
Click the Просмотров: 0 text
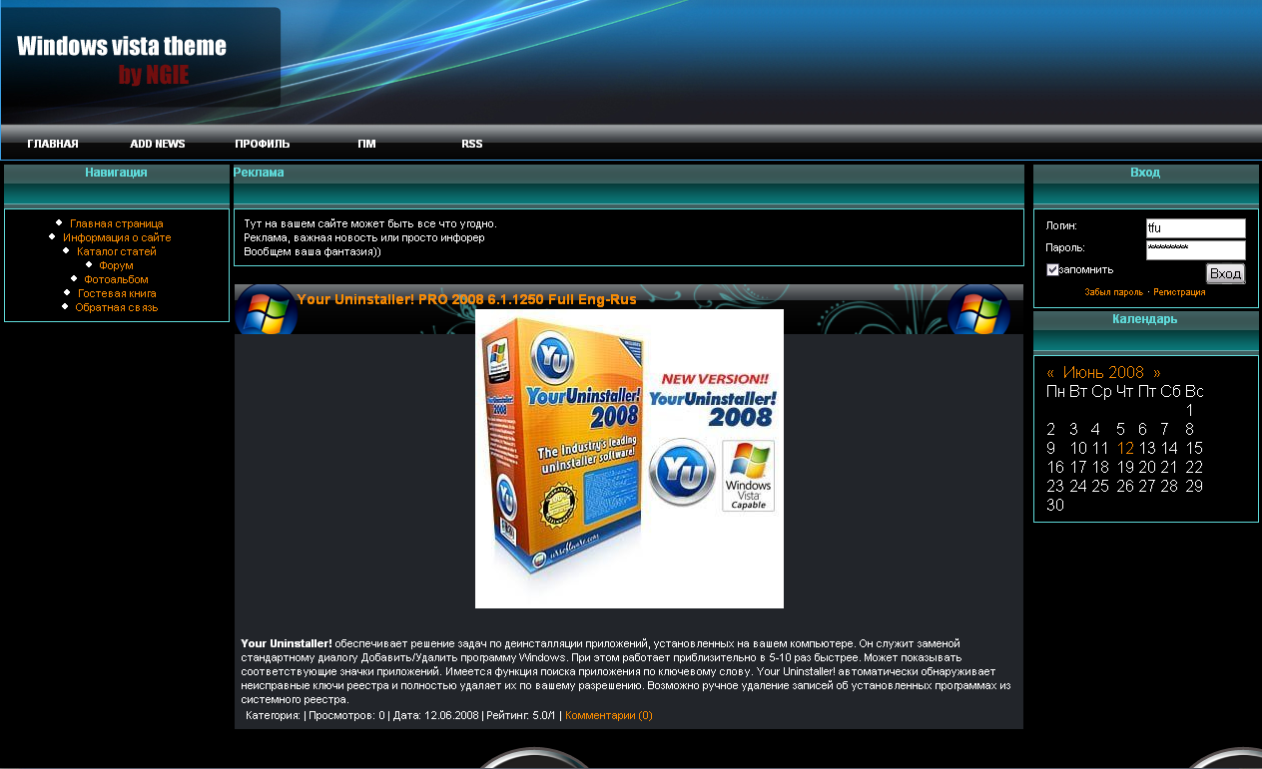click(347, 715)
